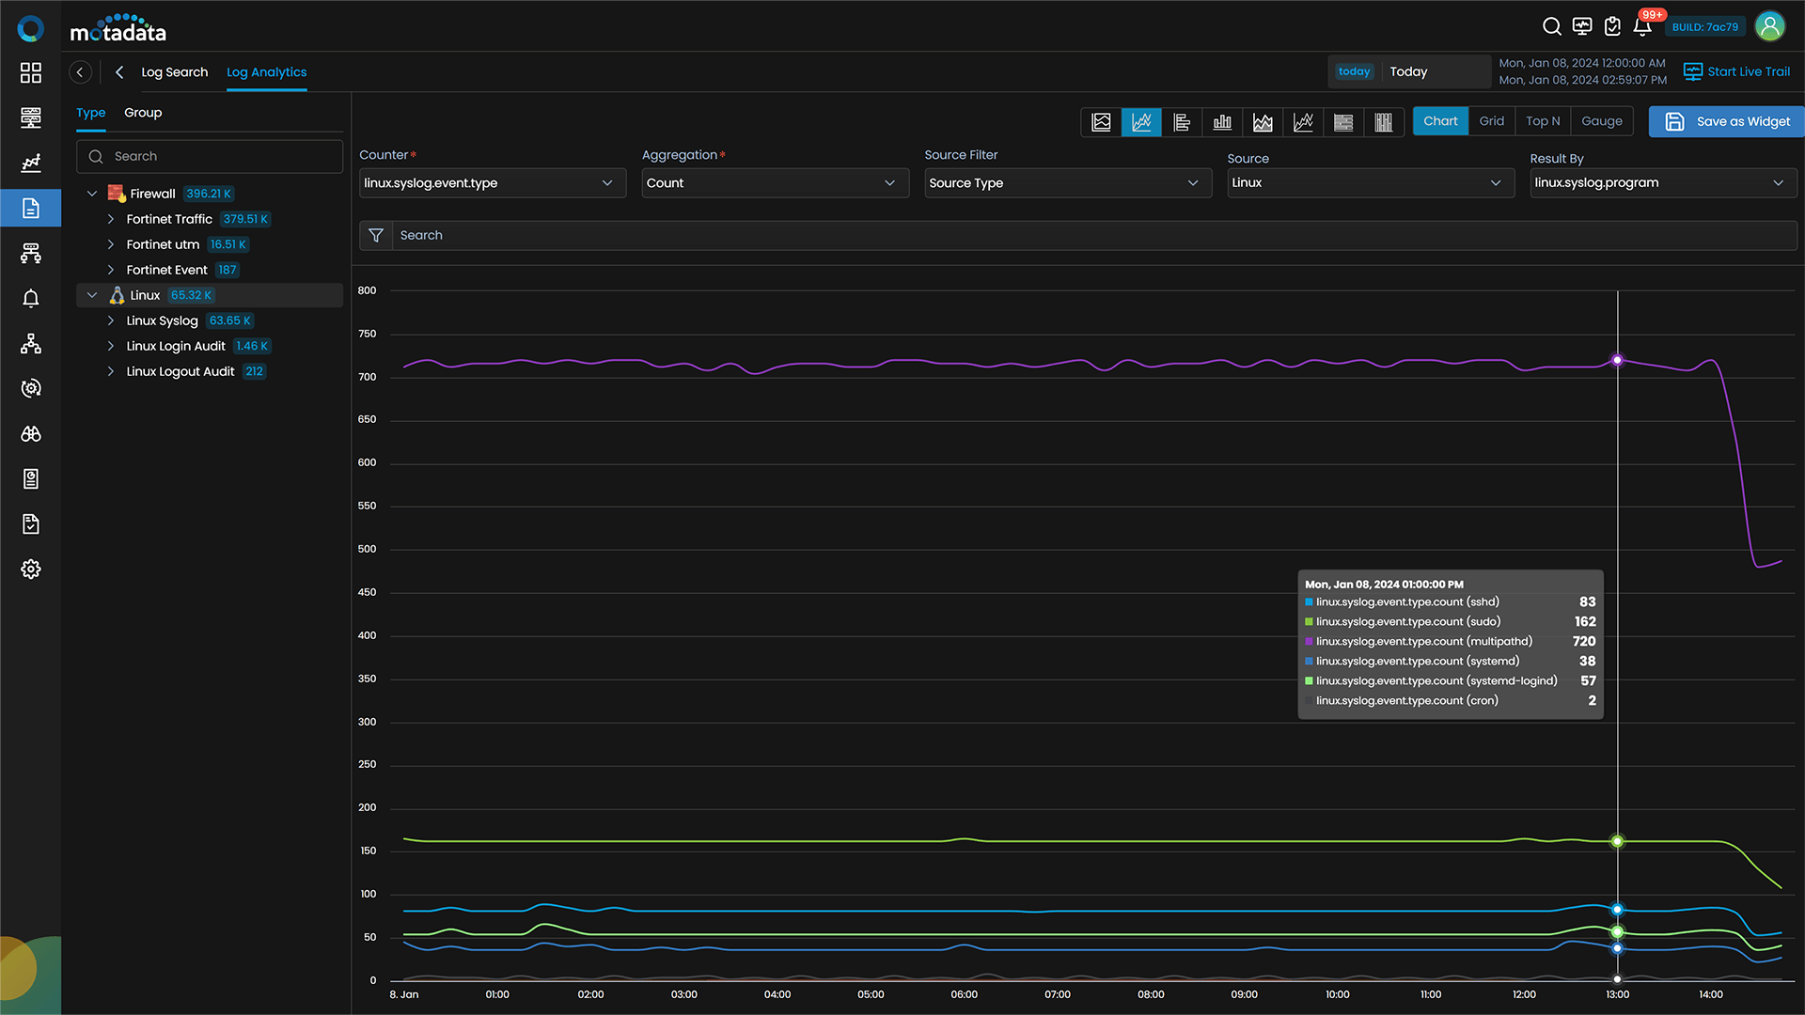Click the sshd data point at 13:00
This screenshot has height=1015, width=1805.
(1617, 910)
